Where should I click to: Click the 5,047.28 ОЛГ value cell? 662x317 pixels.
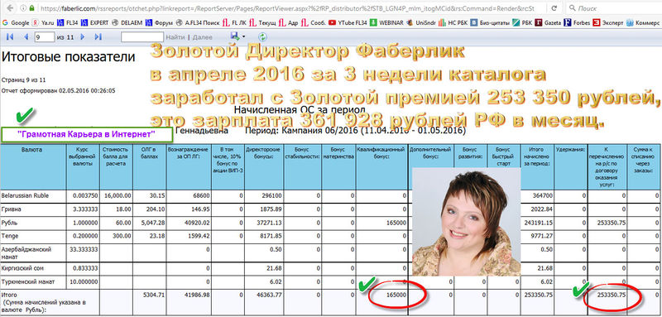(x=149, y=223)
